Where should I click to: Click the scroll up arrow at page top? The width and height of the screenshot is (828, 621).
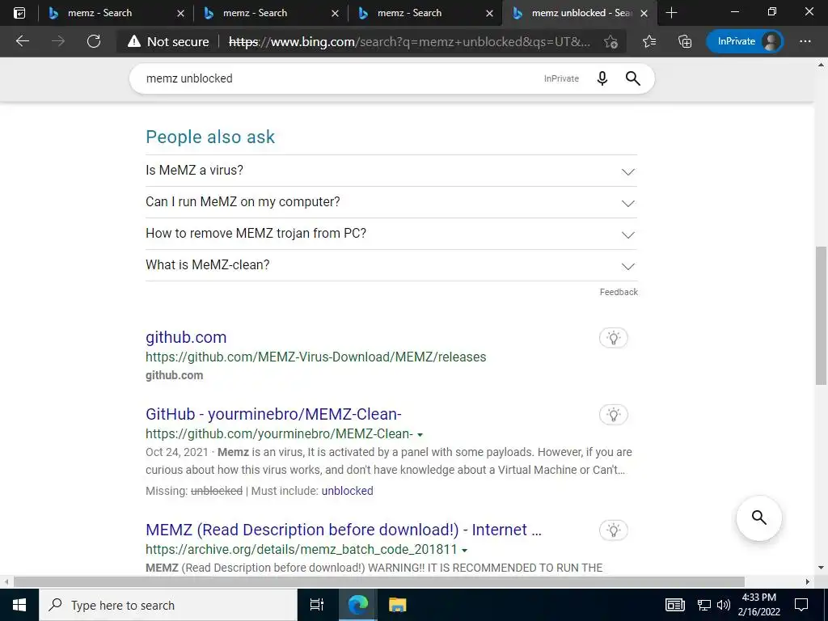pos(821,65)
